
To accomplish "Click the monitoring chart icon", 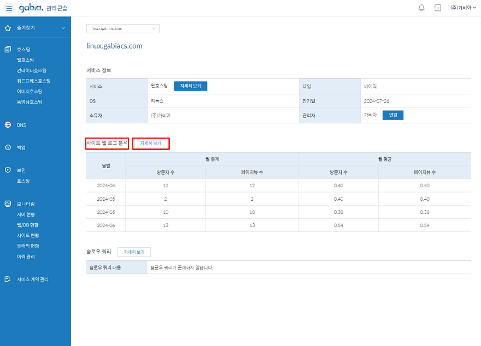I will [8, 204].
